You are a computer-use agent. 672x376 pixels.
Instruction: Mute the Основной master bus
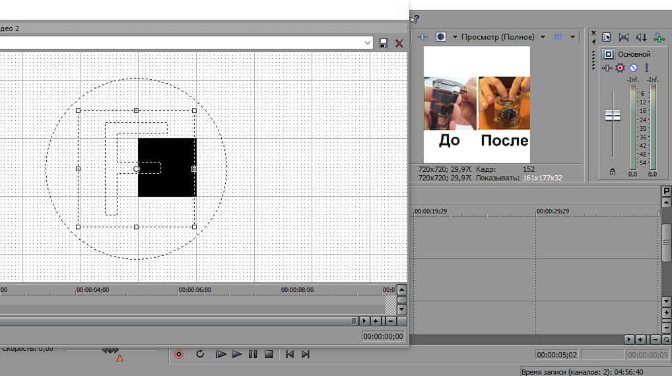(633, 67)
